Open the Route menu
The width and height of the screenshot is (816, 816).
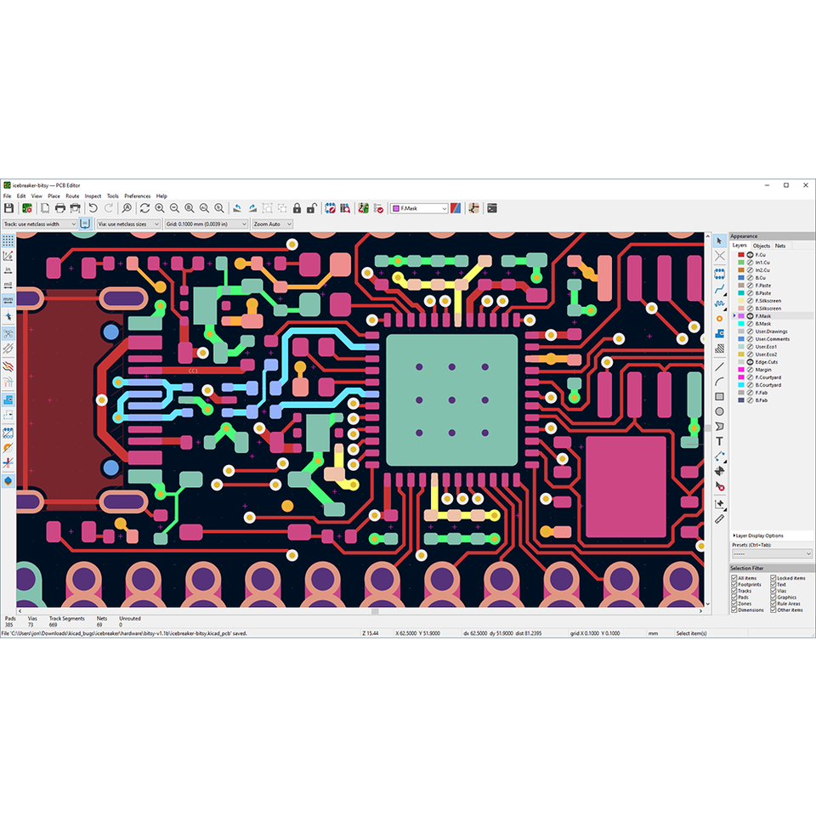point(72,196)
